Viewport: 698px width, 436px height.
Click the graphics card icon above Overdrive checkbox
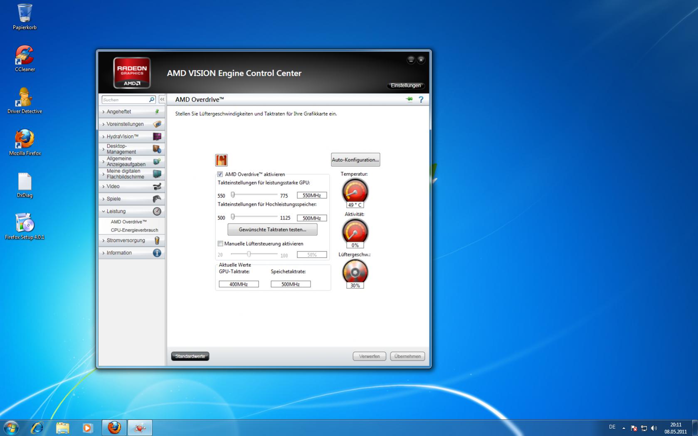221,160
